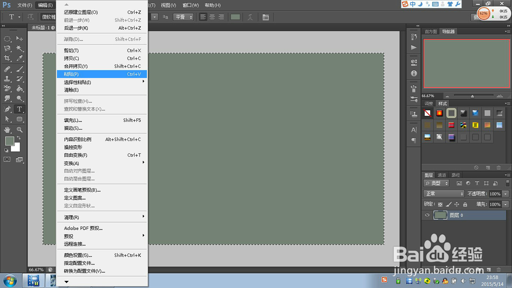Switch to the 直方图 tab
The height and width of the screenshot is (288, 512).
tap(431, 32)
